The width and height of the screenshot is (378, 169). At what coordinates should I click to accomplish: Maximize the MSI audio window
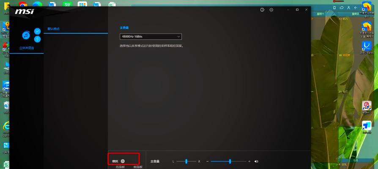(297, 10)
